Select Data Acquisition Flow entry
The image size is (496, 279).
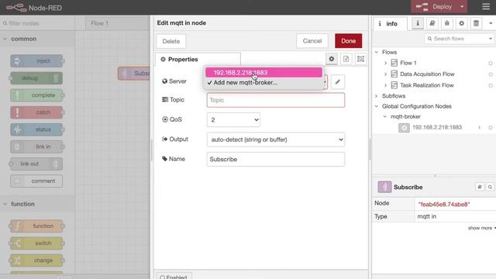pyautogui.click(x=427, y=74)
